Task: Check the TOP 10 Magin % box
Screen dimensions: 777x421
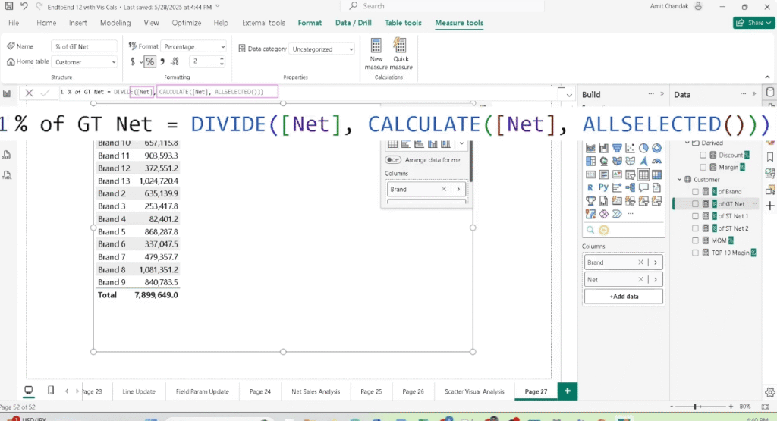Action: (x=695, y=253)
